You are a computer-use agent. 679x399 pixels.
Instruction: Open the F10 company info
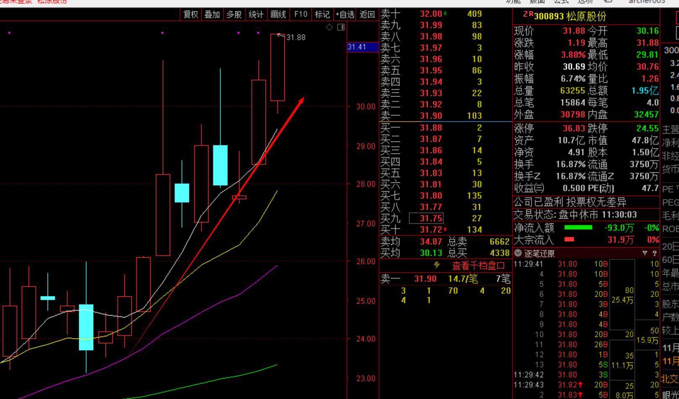pos(301,14)
